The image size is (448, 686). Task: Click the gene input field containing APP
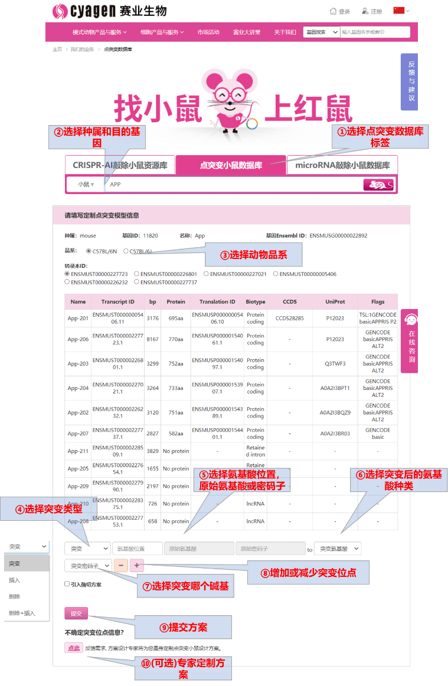pos(234,185)
